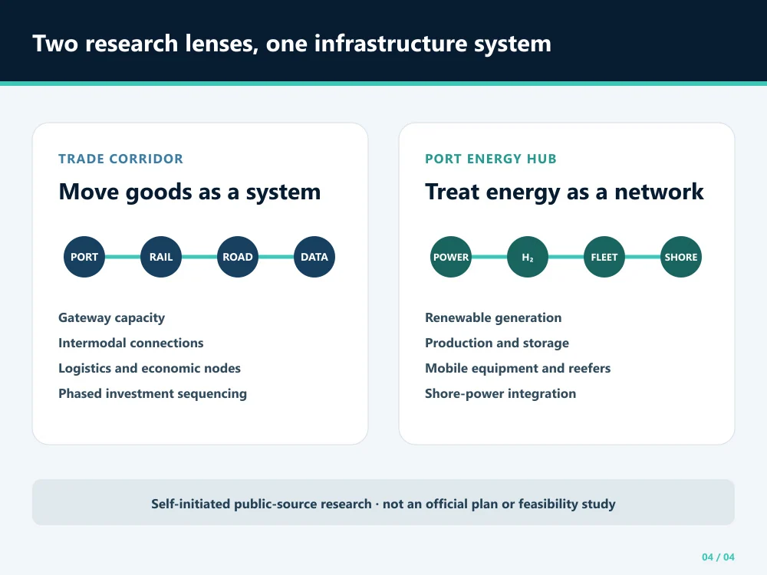The width and height of the screenshot is (767, 575).
Task: Click 'Production and storage' line
Action: coord(497,343)
